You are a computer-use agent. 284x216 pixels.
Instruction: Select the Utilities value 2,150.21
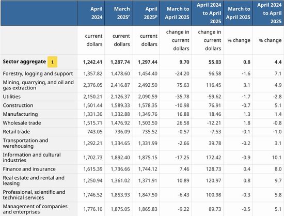93,97
